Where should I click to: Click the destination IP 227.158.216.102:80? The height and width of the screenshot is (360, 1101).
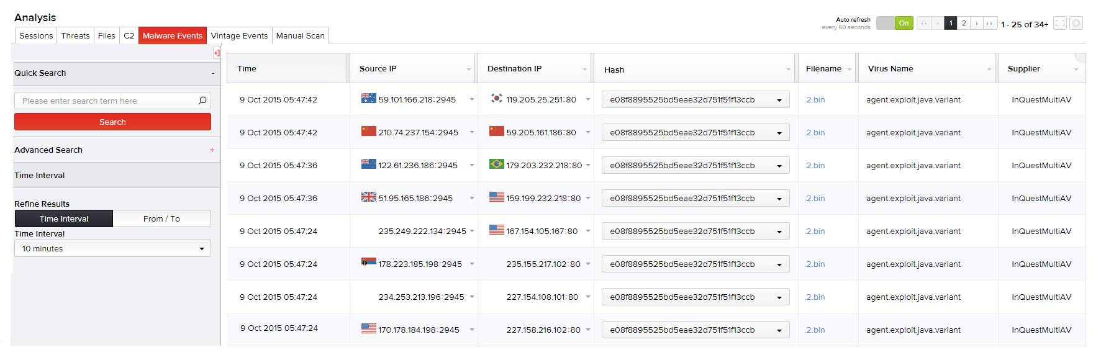pyautogui.click(x=543, y=330)
